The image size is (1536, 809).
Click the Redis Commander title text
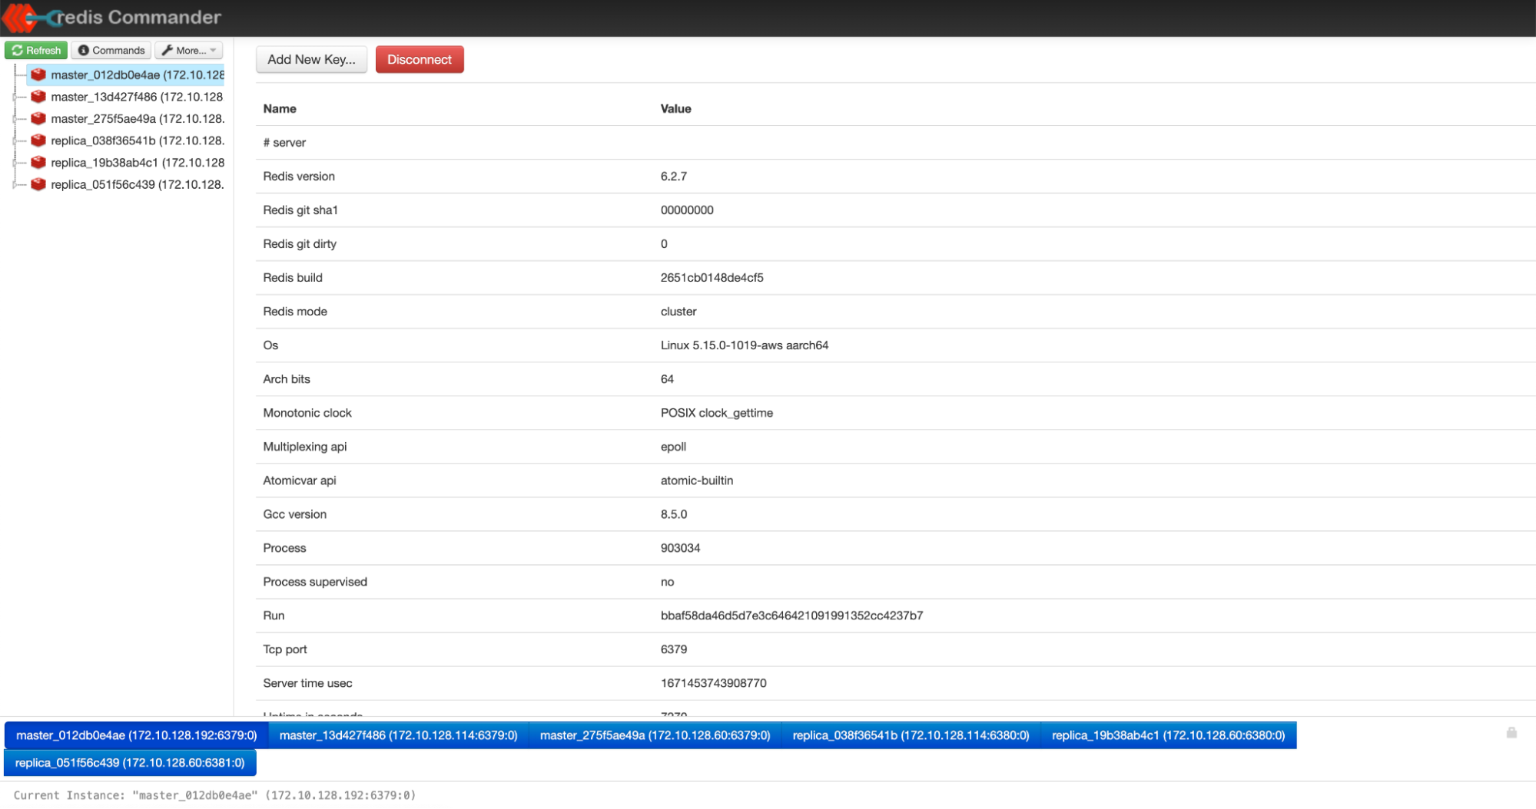tap(138, 17)
